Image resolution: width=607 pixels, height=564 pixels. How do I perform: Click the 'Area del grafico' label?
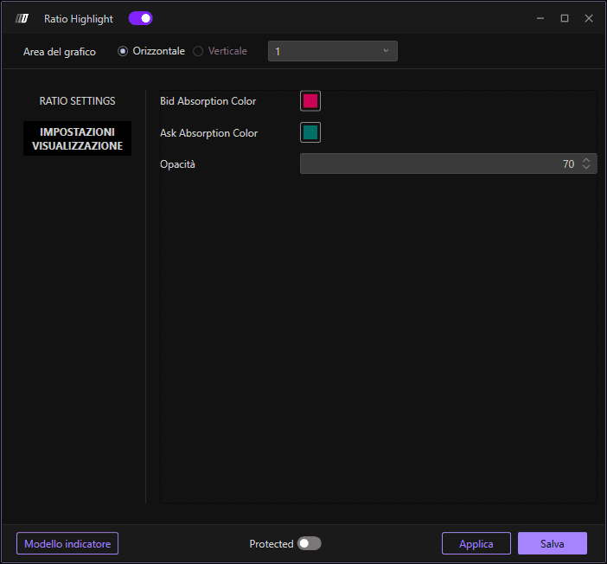click(59, 52)
